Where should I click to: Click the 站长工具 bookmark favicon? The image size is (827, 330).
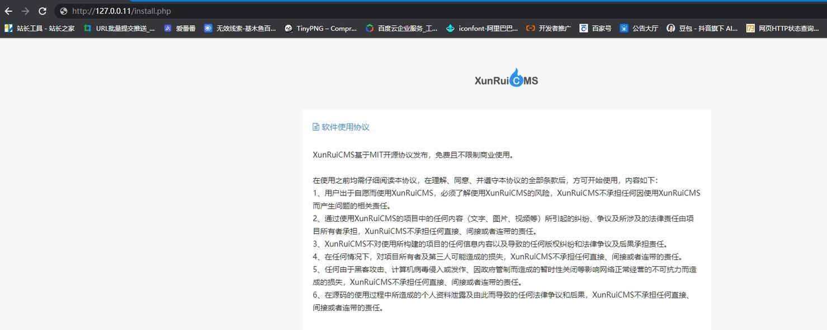click(x=8, y=28)
